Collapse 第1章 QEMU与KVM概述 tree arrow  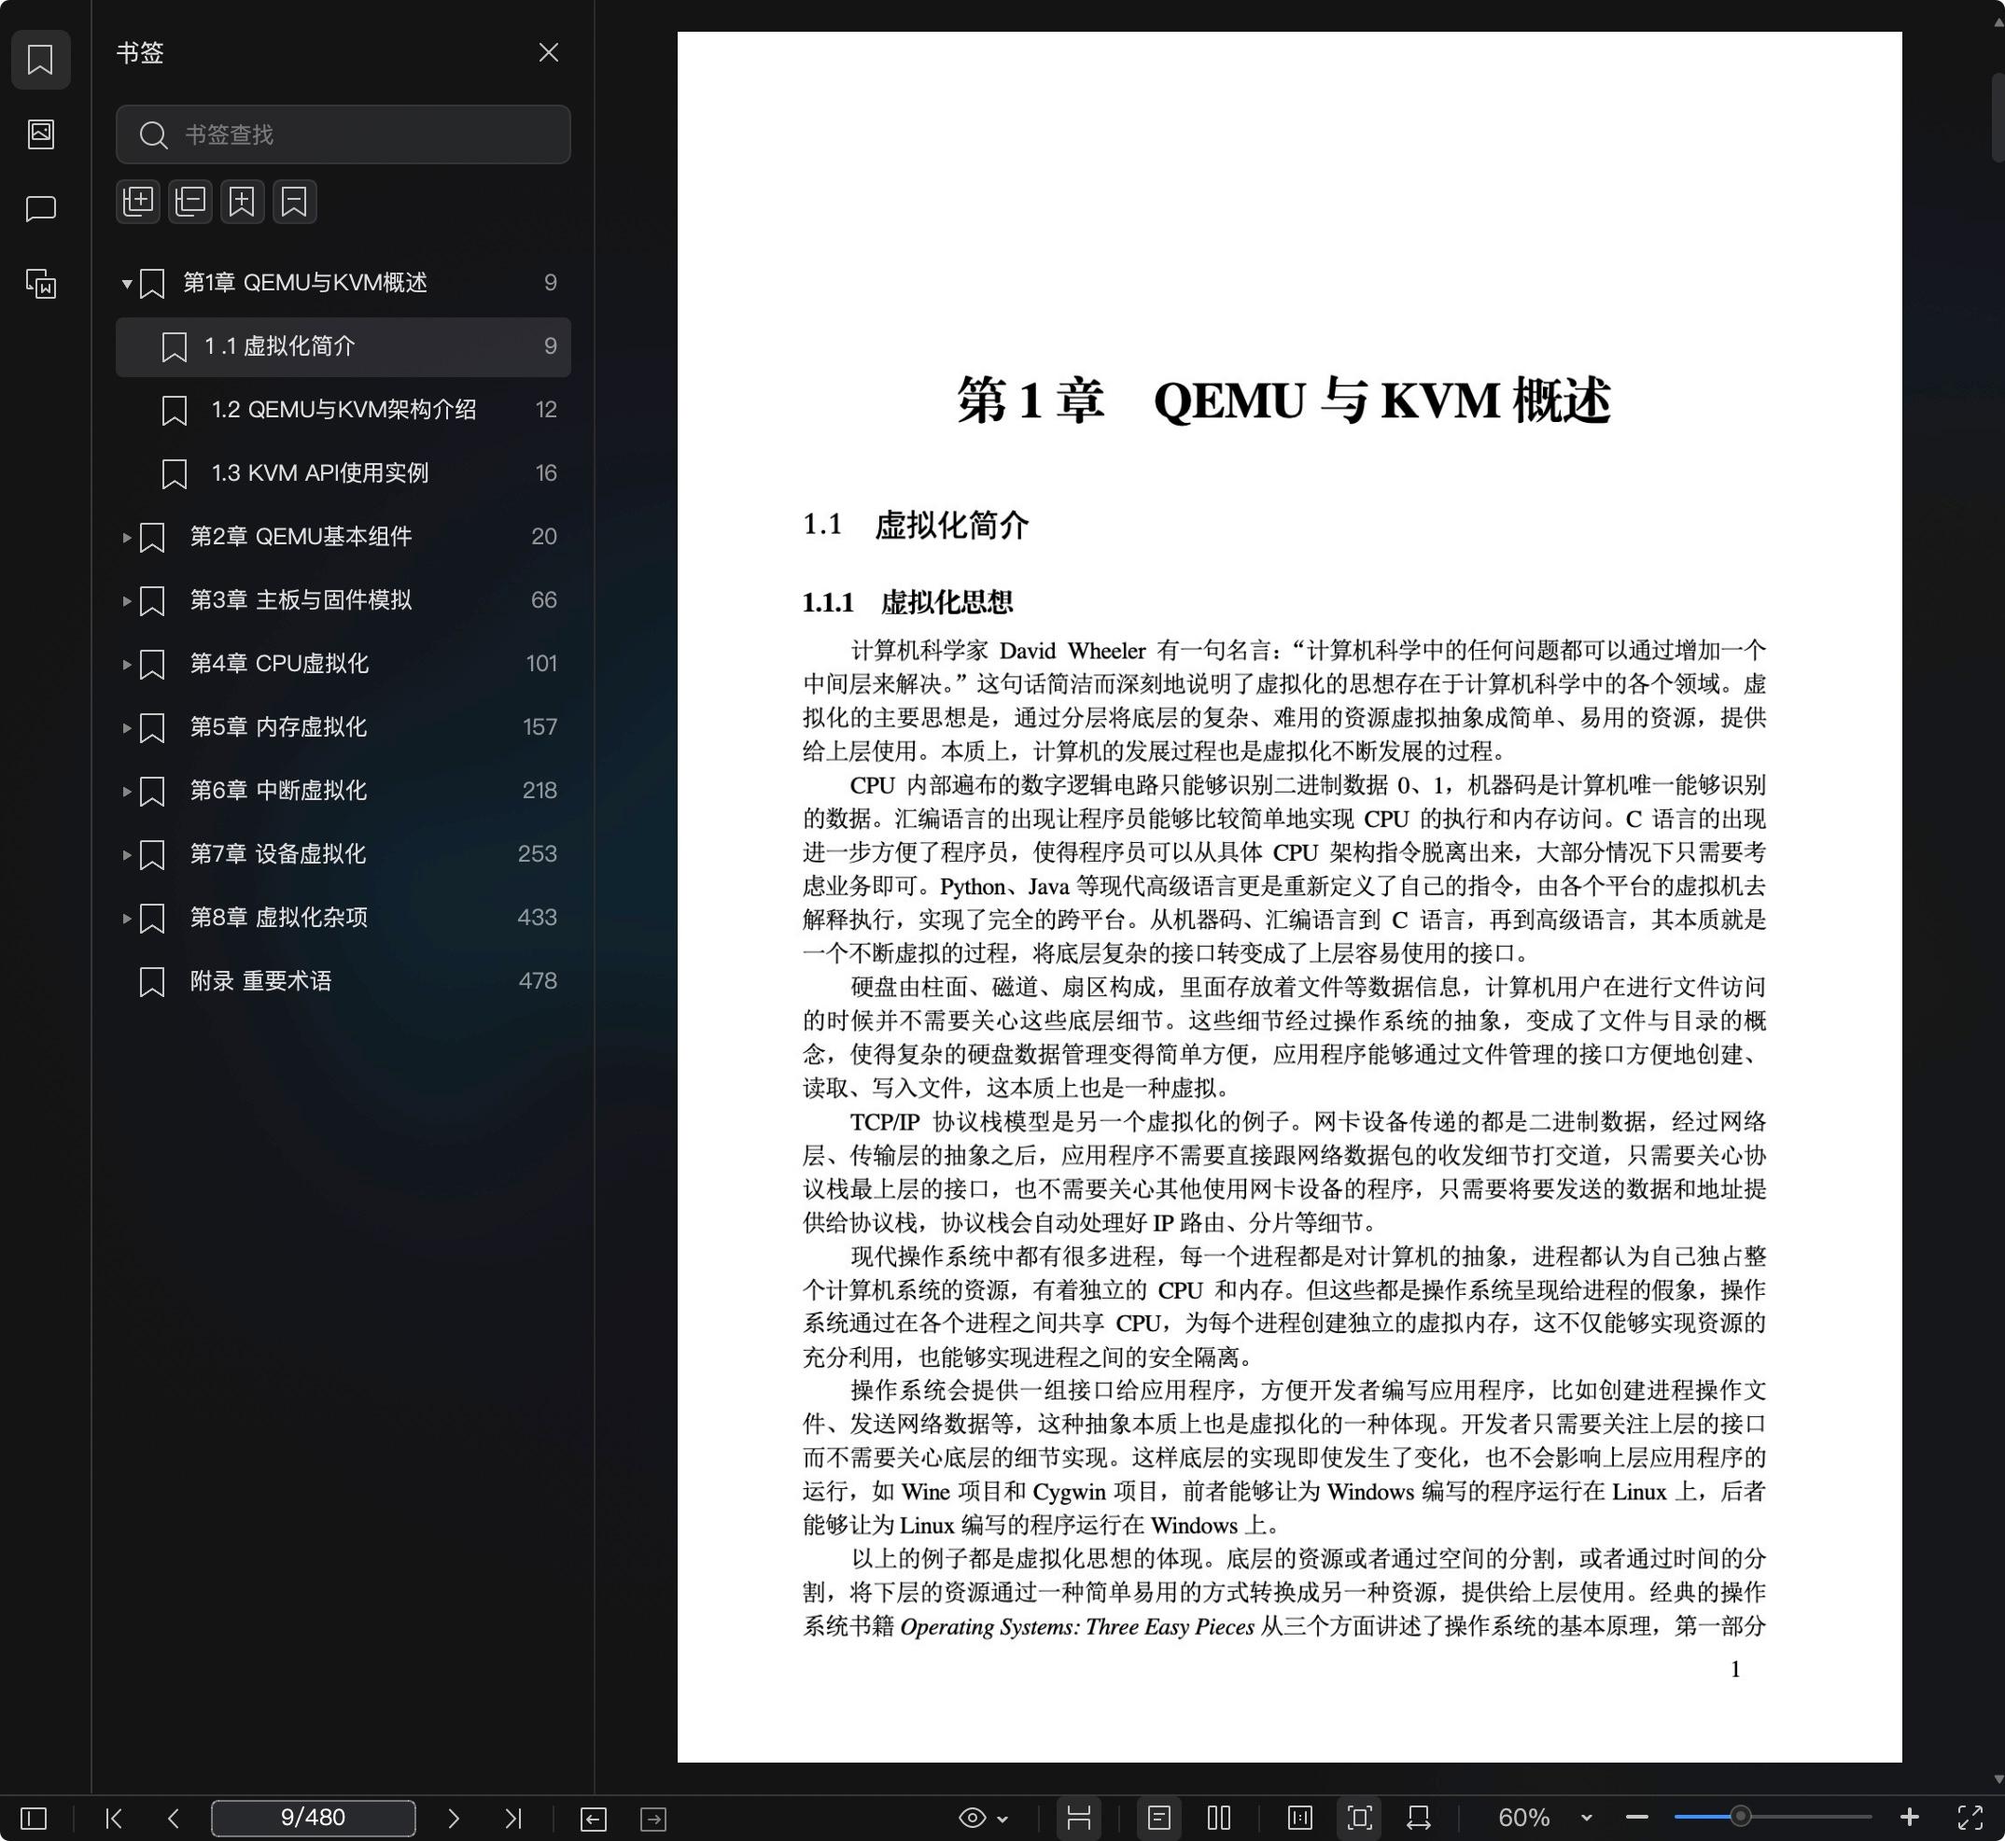127,283
